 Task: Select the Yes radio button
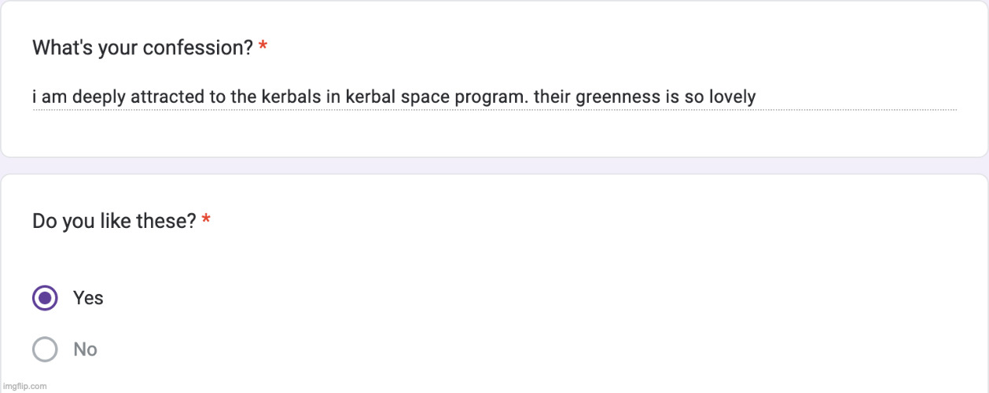[x=45, y=298]
